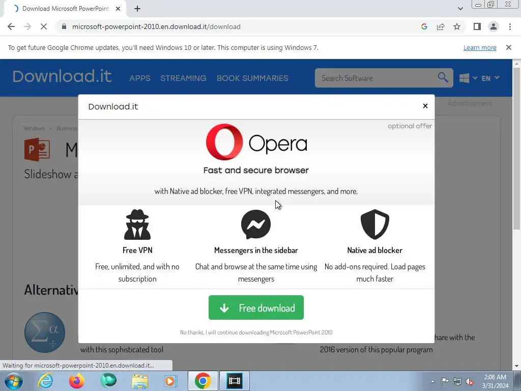Image resolution: width=521 pixels, height=391 pixels.
Task: Open Chrome three-dot menu
Action: coord(510,26)
